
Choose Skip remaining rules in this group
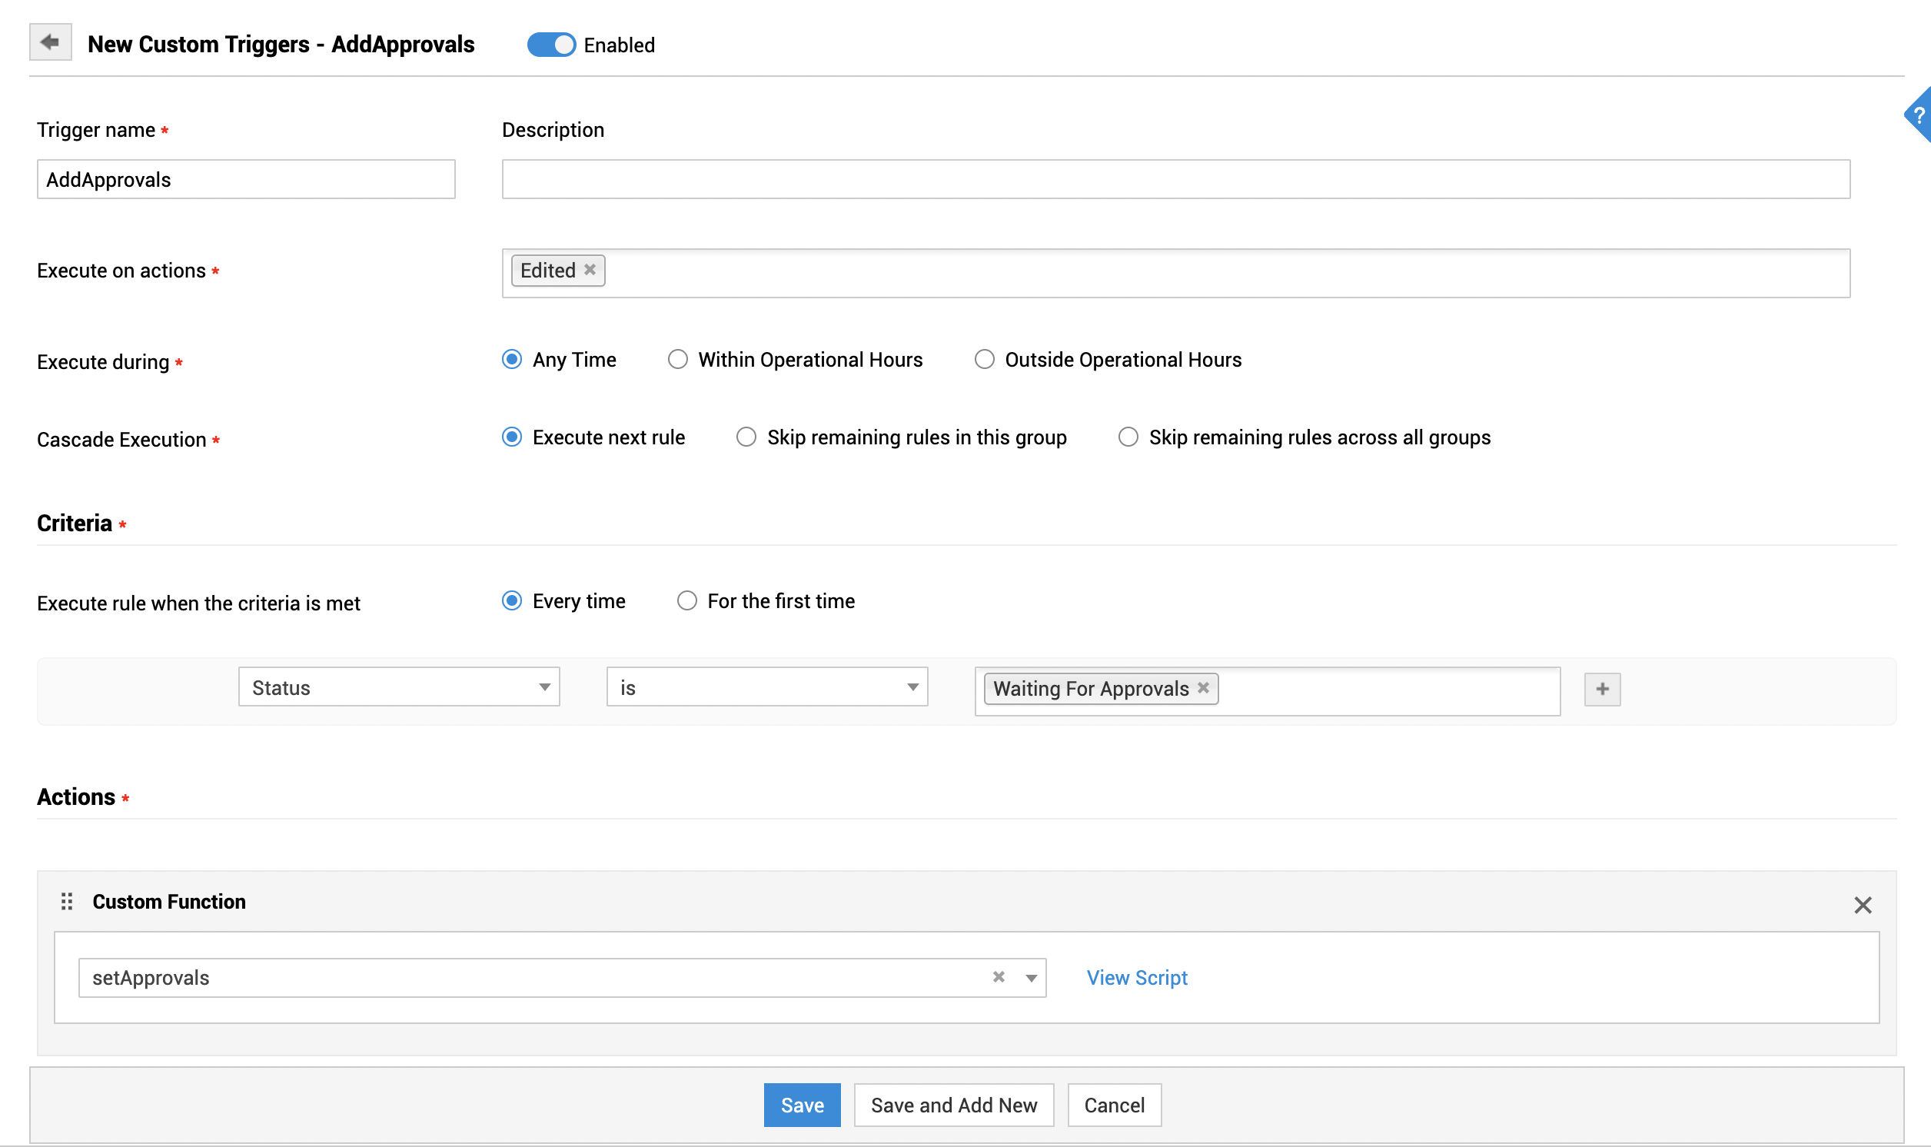[x=746, y=437]
